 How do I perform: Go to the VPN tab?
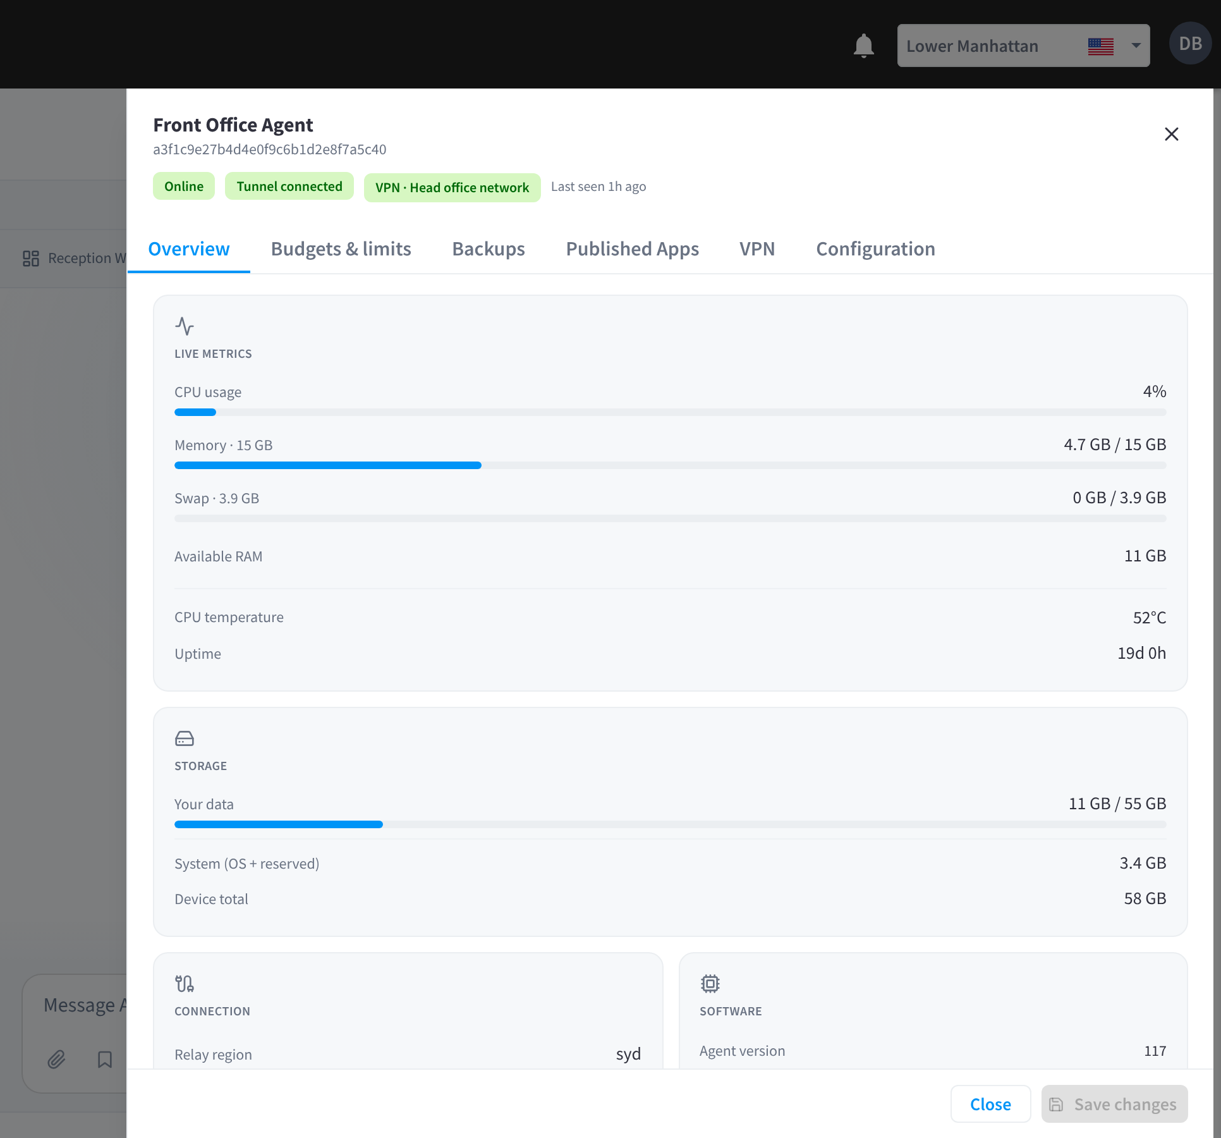pos(757,249)
